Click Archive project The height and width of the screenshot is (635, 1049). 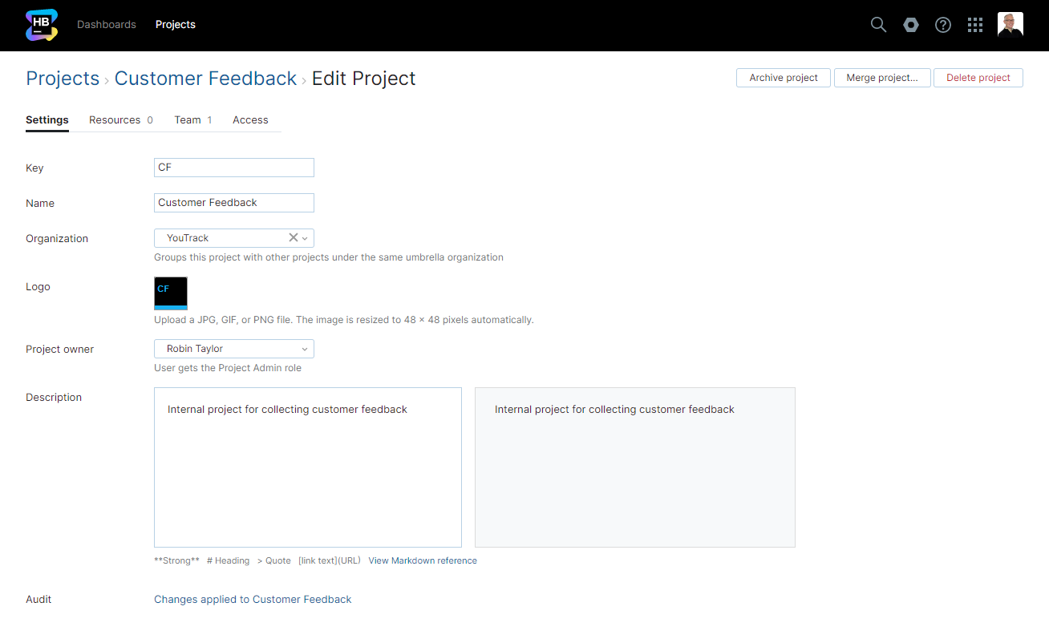pyautogui.click(x=783, y=78)
